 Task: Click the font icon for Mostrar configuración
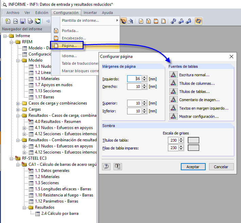click(x=173, y=116)
